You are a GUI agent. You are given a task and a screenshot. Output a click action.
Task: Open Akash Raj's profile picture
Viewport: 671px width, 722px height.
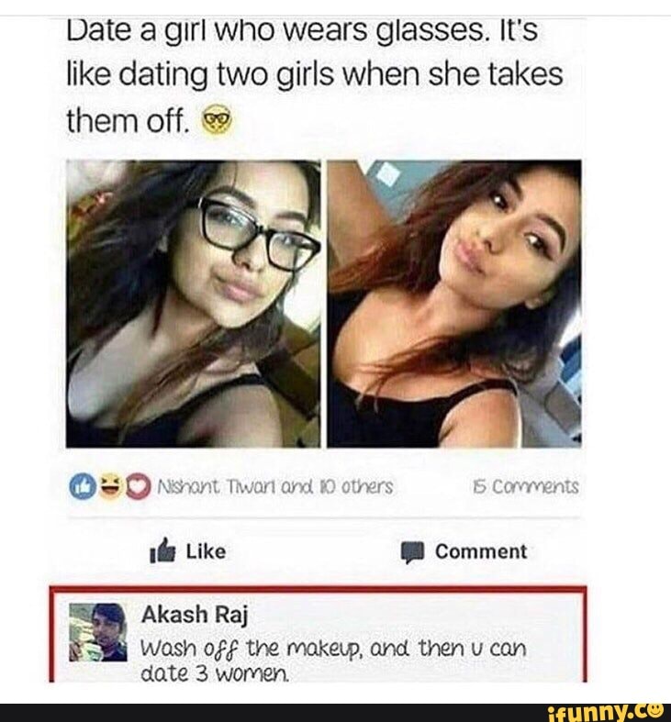coord(97,632)
